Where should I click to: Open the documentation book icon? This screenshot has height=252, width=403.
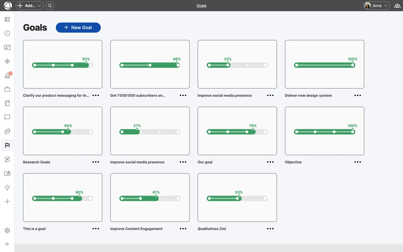coord(7,173)
